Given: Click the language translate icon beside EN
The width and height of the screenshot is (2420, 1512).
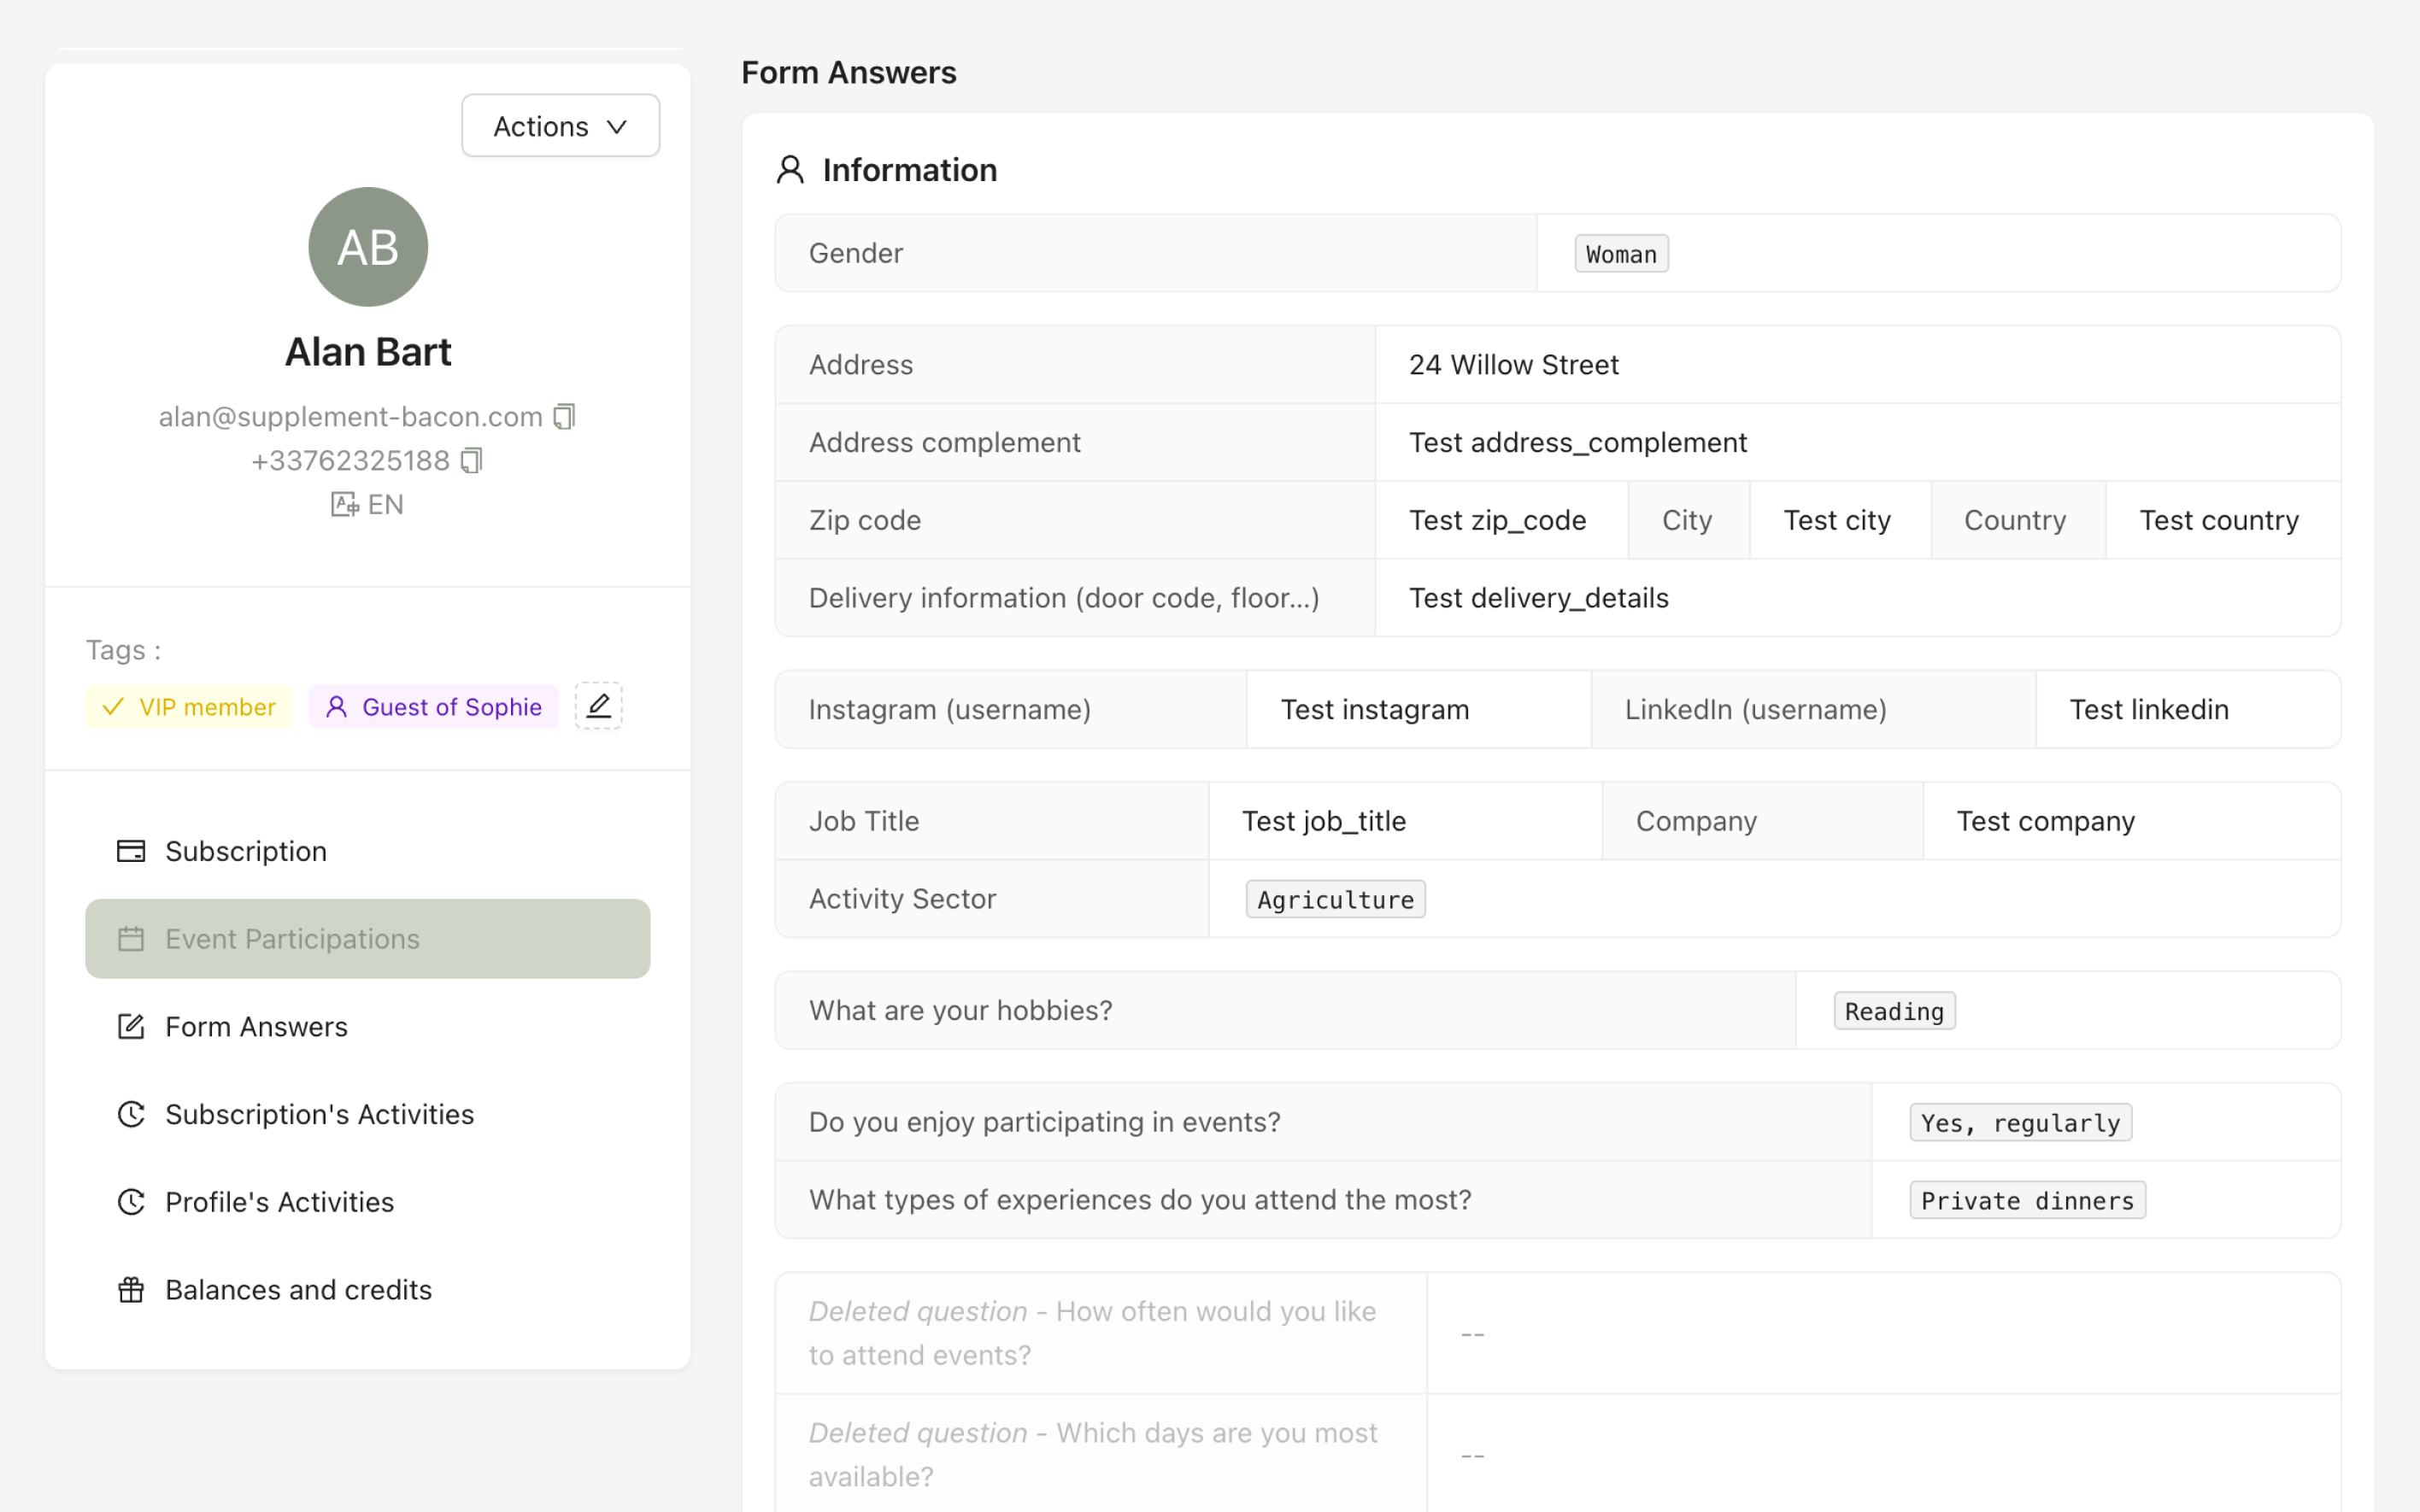Looking at the screenshot, I should (344, 504).
